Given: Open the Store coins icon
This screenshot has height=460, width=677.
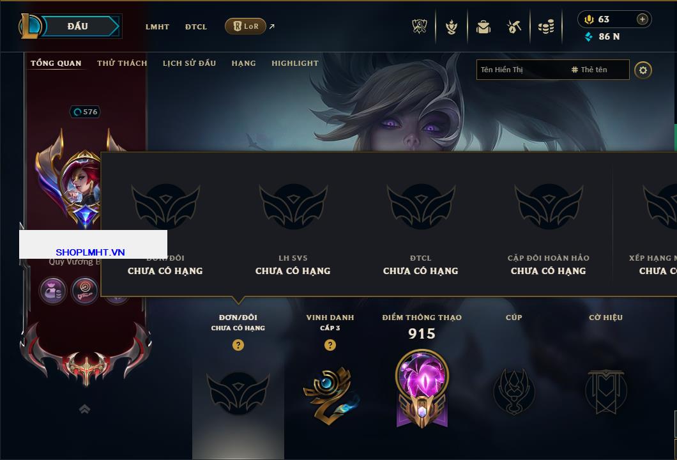Looking at the screenshot, I should point(546,27).
